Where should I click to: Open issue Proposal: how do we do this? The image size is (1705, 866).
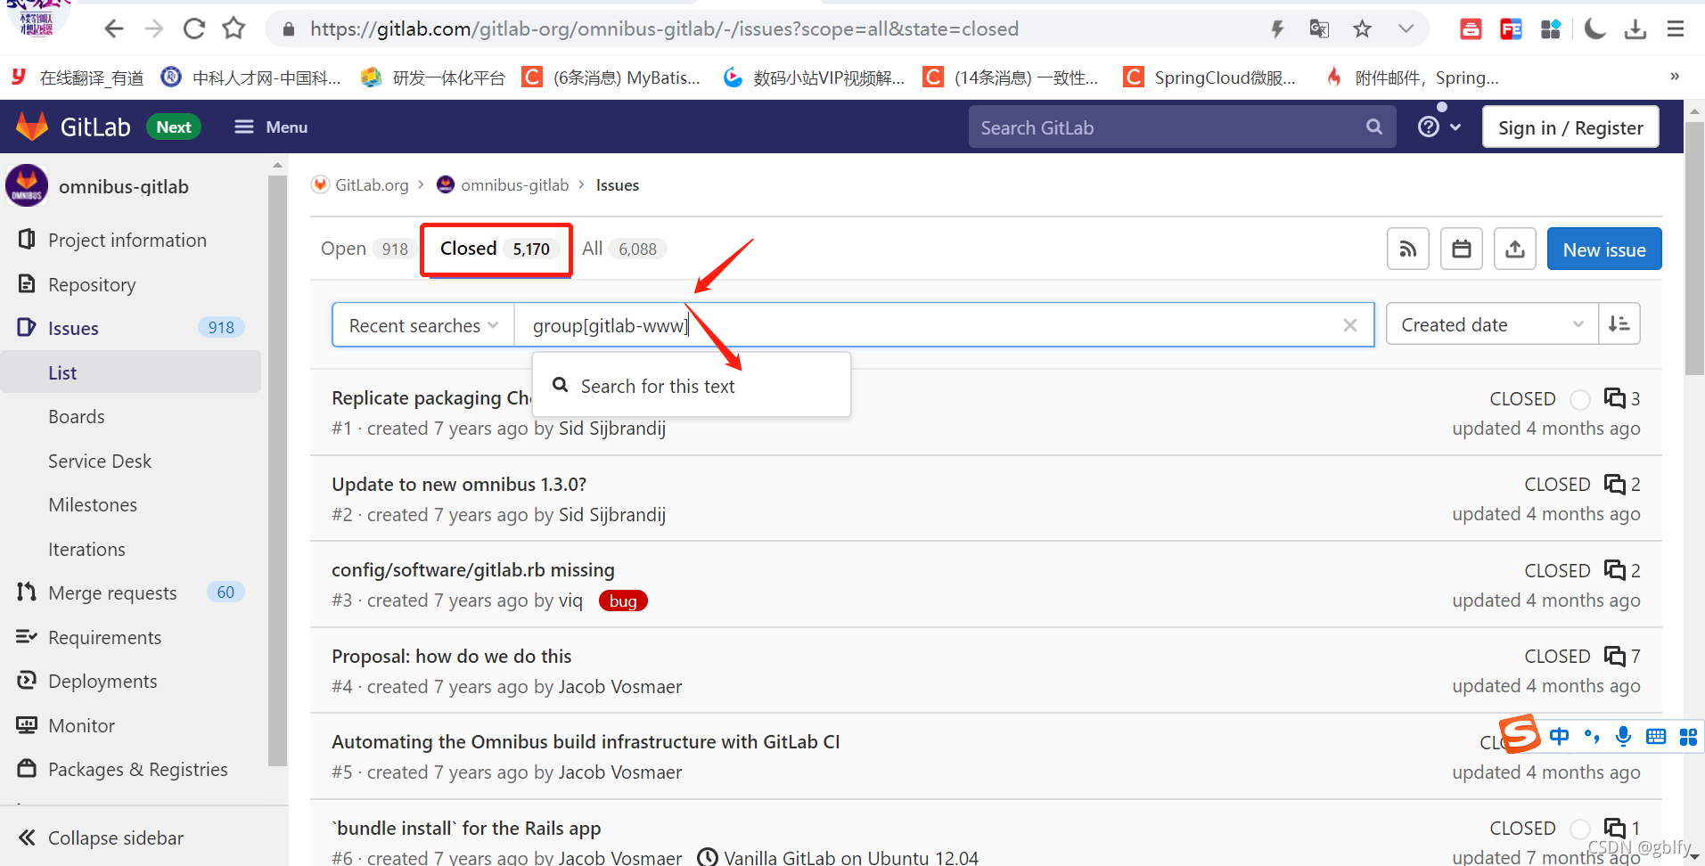(451, 656)
